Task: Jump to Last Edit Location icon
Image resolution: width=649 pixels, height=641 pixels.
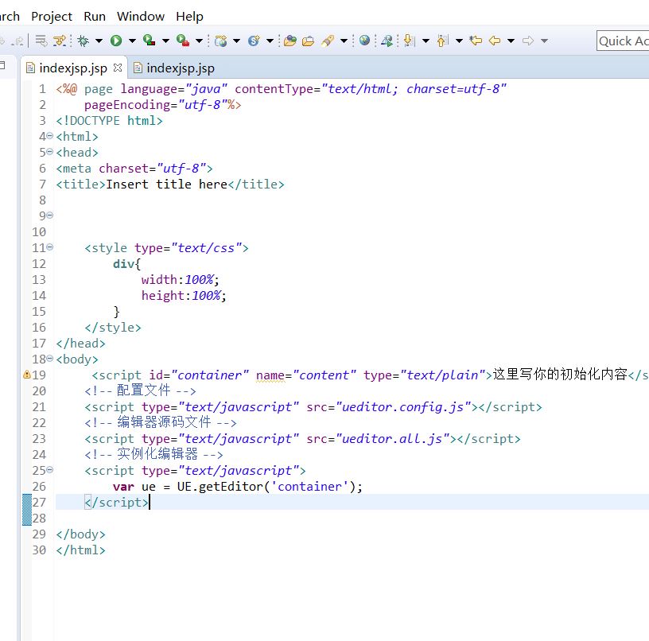Action: pyautogui.click(x=476, y=41)
